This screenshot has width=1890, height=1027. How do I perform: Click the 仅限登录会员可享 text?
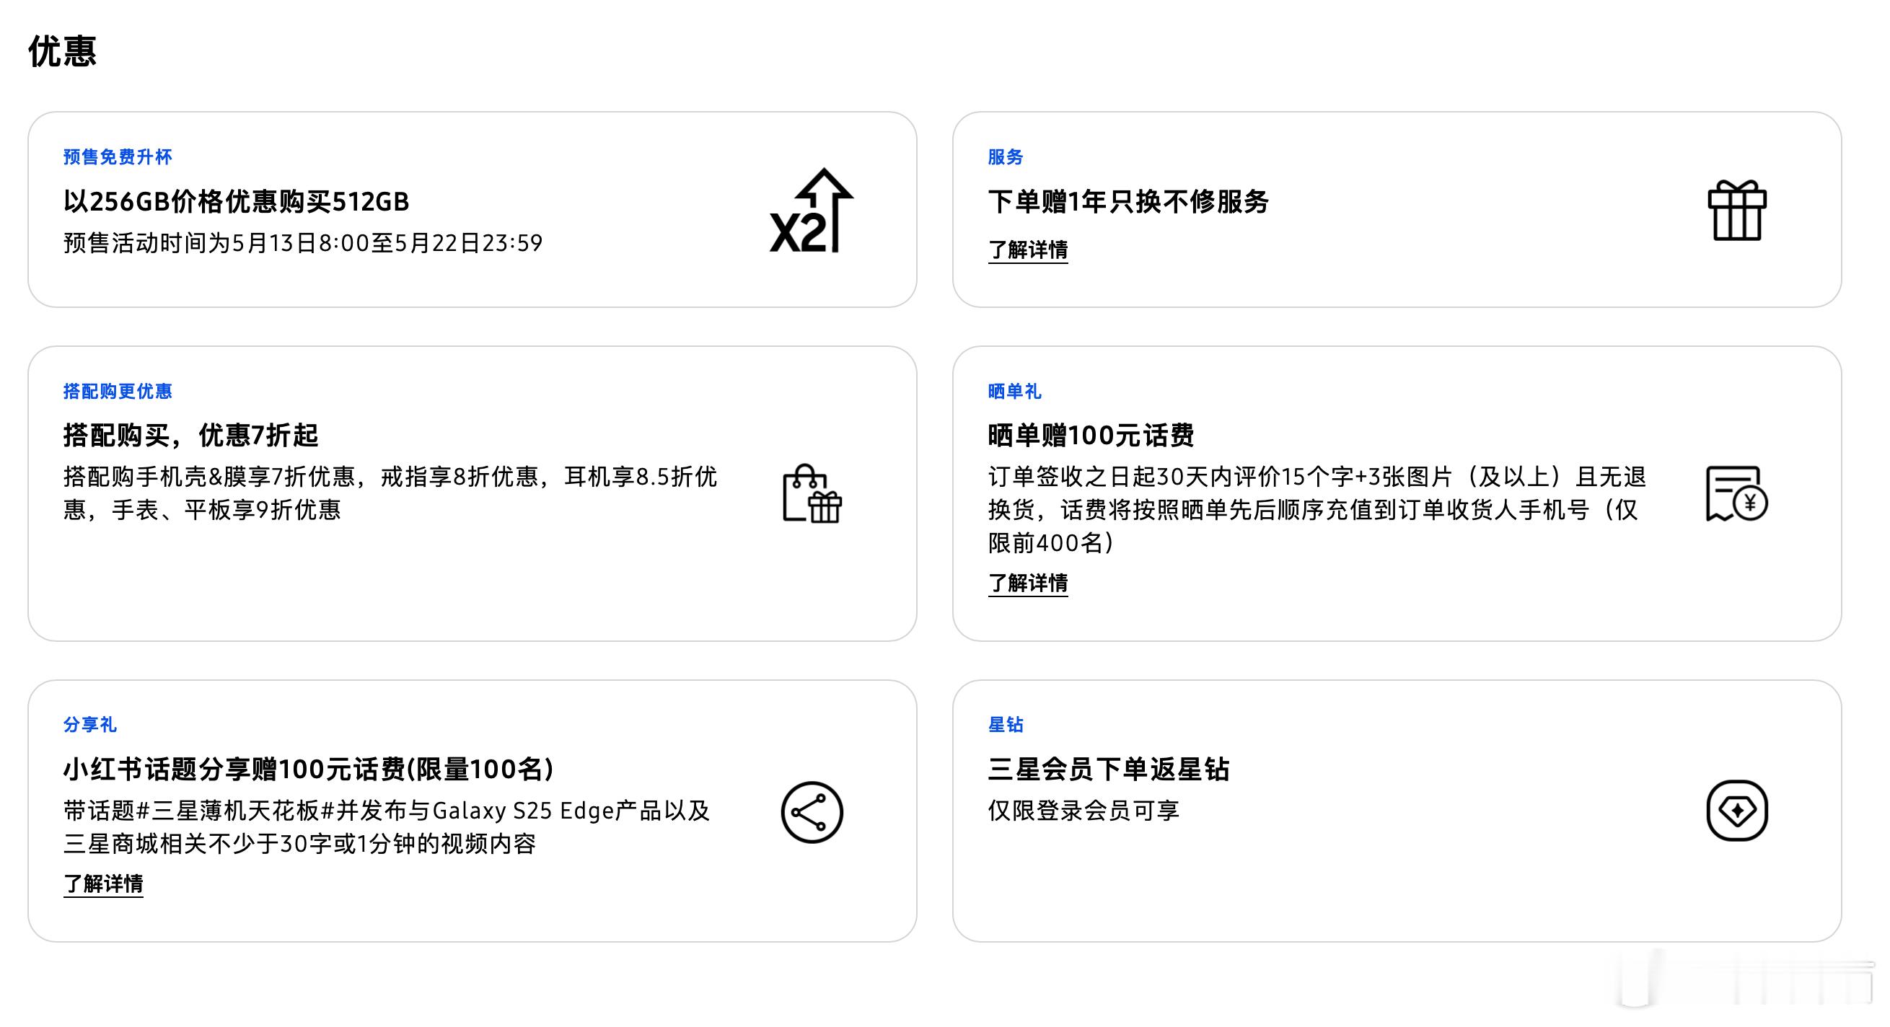(x=1084, y=811)
